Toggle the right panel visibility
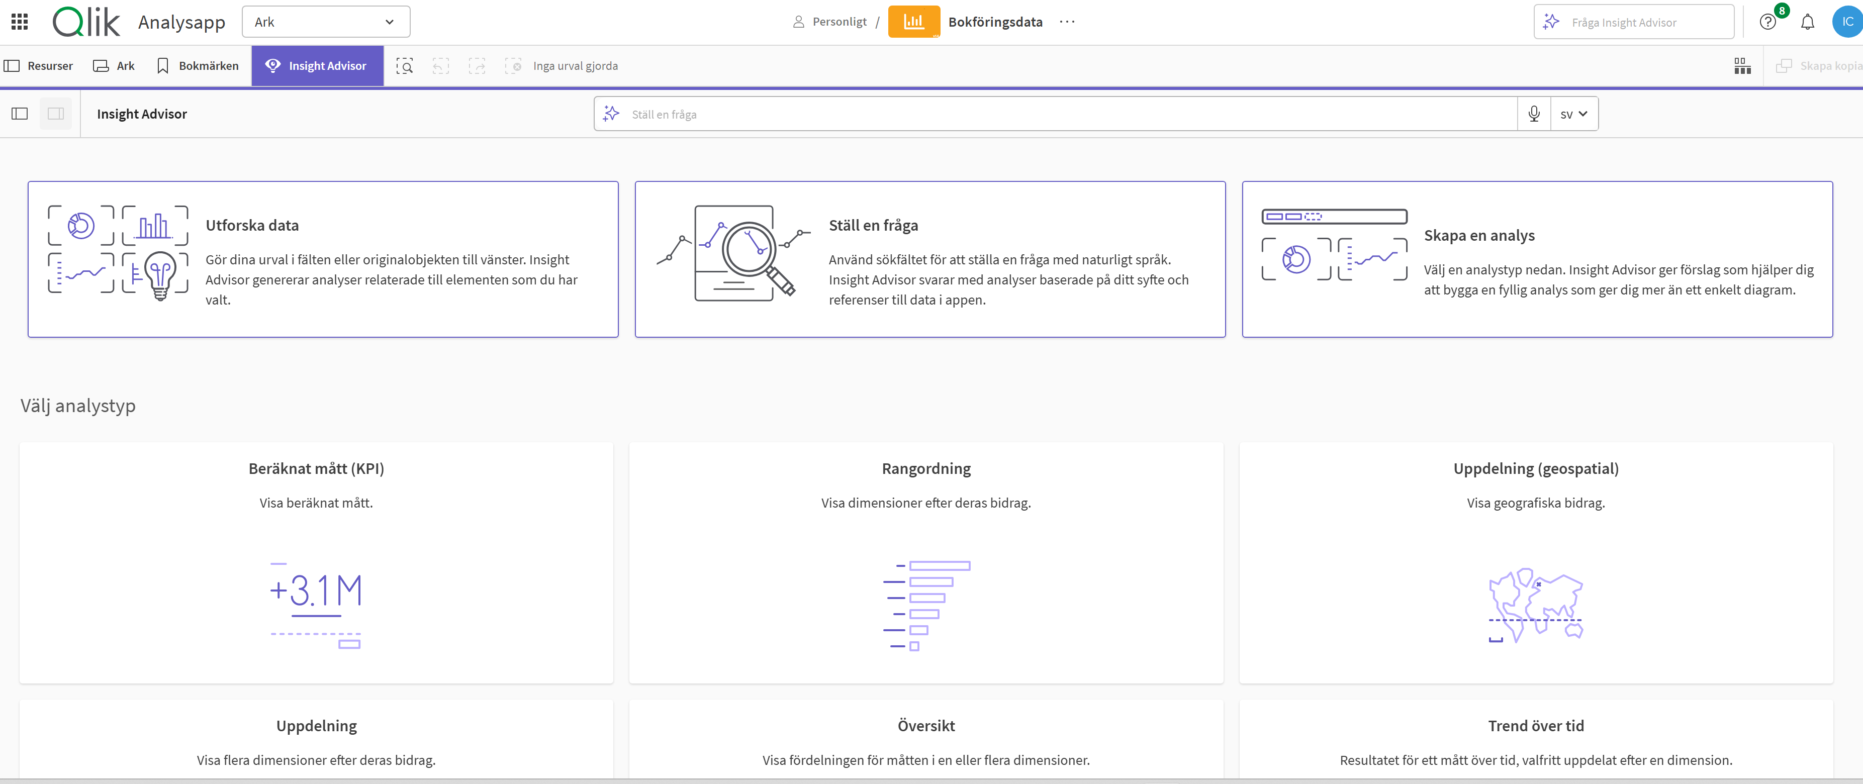The image size is (1863, 784). pos(56,114)
